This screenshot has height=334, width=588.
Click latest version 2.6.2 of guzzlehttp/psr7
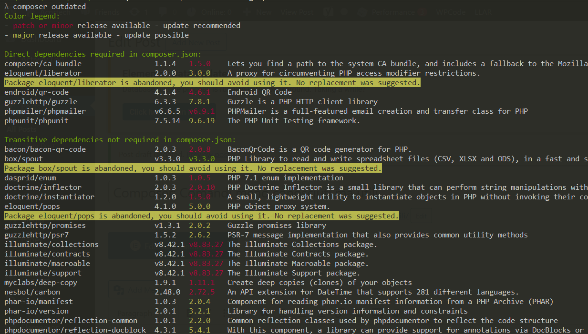click(199, 235)
